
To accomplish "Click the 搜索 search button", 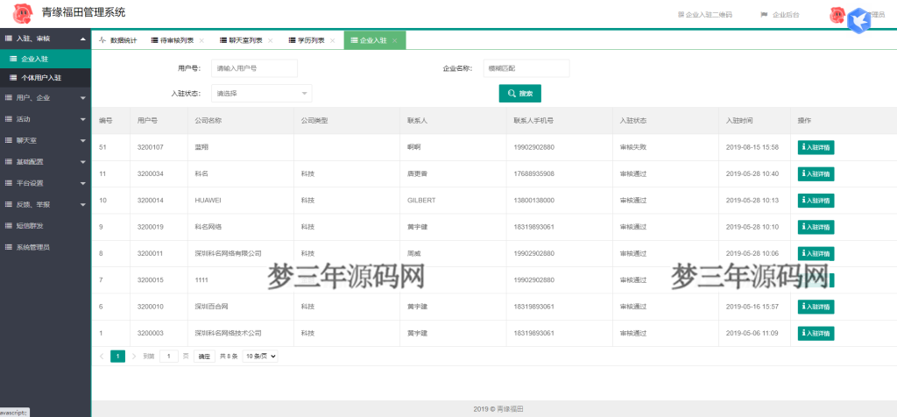I will click(520, 93).
